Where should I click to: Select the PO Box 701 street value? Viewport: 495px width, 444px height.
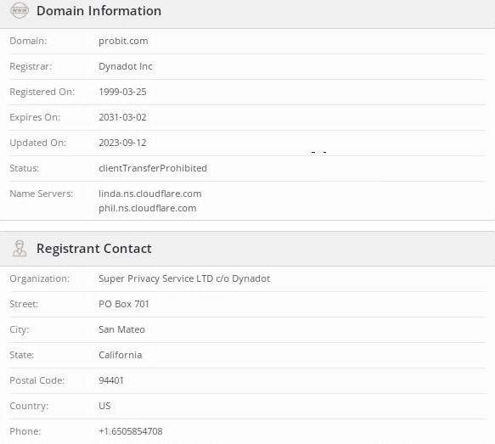click(124, 304)
